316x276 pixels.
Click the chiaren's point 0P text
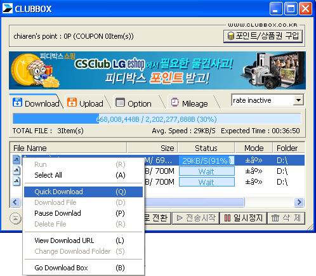(74, 36)
